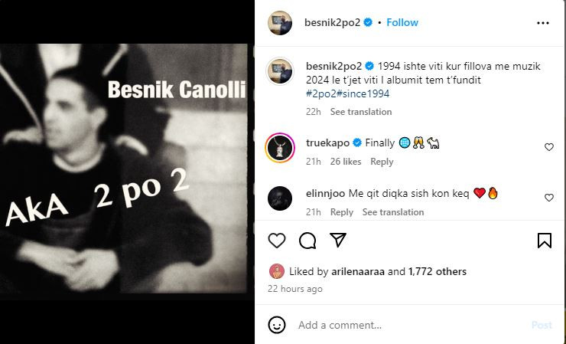Open comment bubble icon under post
The height and width of the screenshot is (344, 566).
(307, 241)
